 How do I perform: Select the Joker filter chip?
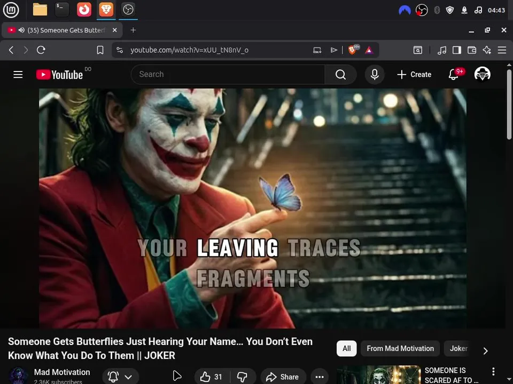458,348
